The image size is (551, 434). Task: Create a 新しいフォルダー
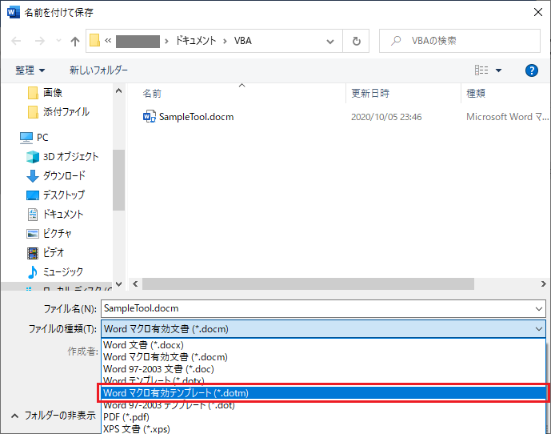[x=98, y=70]
